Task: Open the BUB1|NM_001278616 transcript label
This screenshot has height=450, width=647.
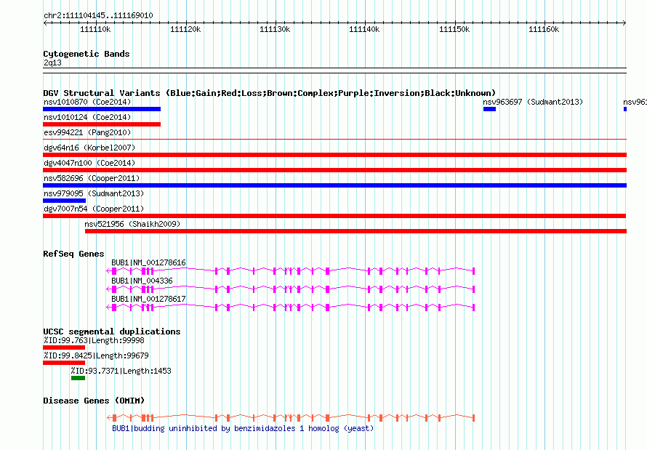Action: [148, 262]
